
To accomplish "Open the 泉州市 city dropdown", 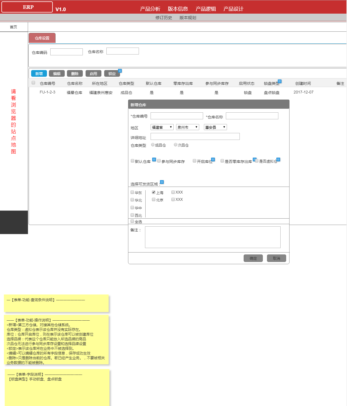I will pos(188,127).
